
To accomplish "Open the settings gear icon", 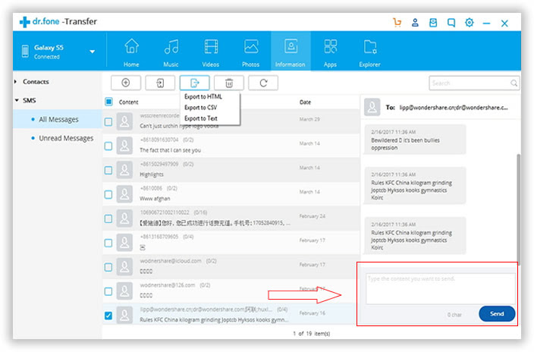I will (470, 23).
